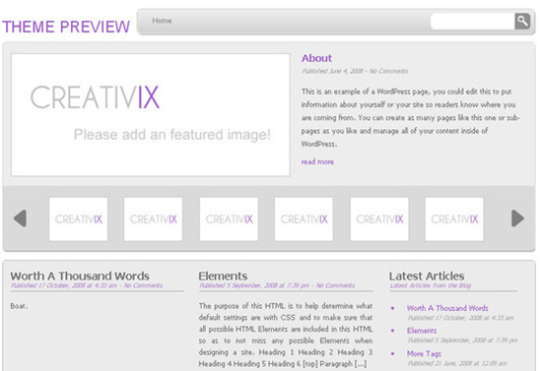Open the Elements post heading
542x371 pixels.
click(x=223, y=277)
